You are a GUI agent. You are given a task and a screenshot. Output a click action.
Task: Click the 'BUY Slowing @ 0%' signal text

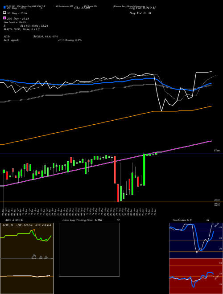point(70,40)
